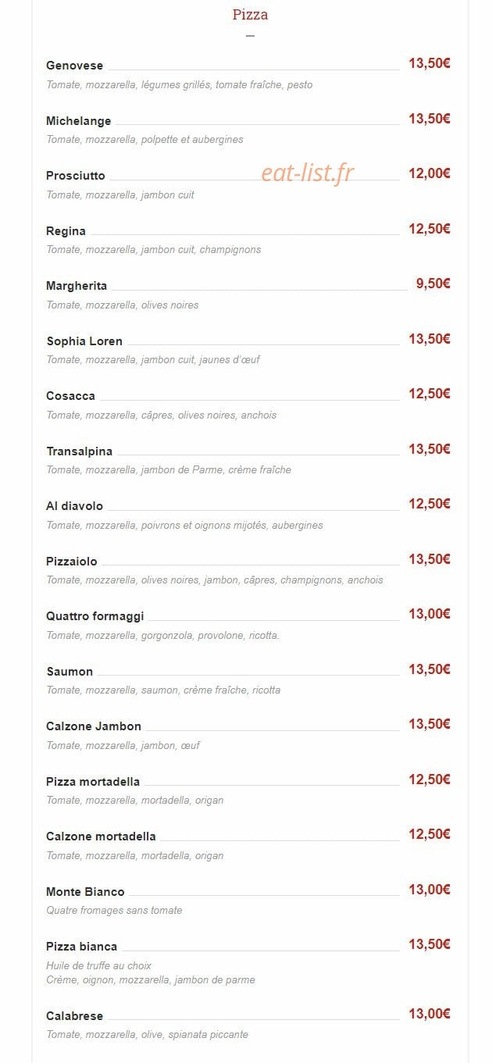Select the Calzone mortadella name

click(101, 836)
